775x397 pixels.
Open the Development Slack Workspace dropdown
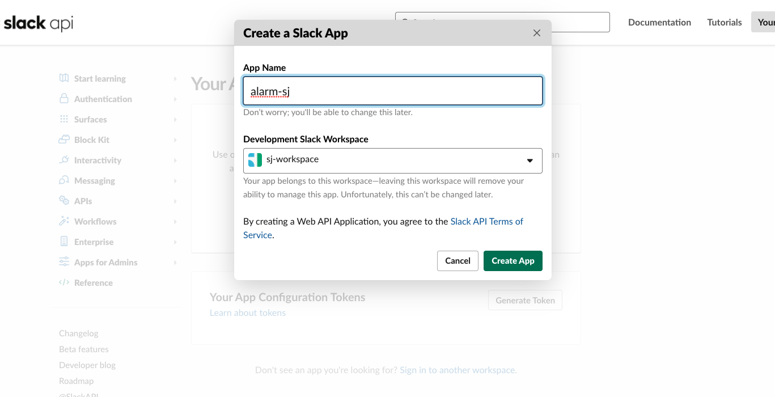[393, 161]
